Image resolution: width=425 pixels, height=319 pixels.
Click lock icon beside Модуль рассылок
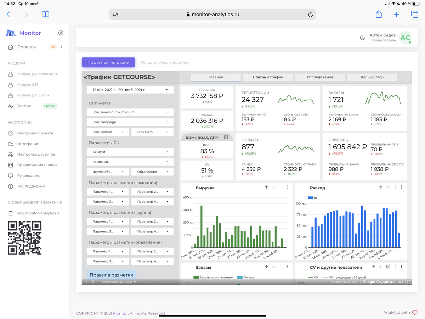(x=11, y=95)
